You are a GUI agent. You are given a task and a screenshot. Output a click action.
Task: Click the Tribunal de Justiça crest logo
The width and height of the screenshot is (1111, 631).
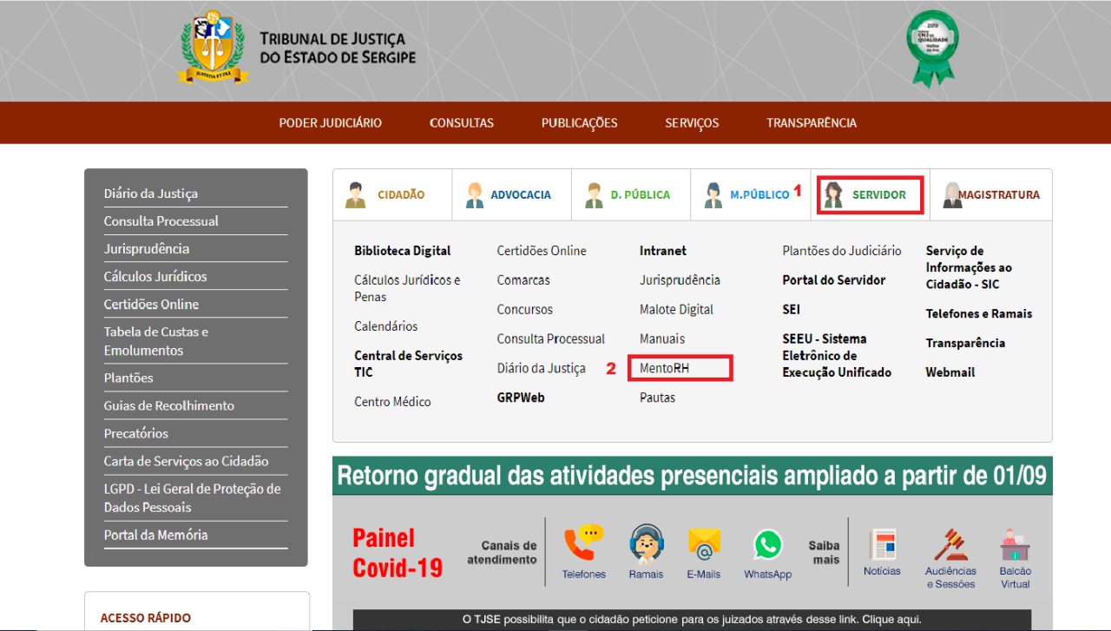tap(214, 48)
